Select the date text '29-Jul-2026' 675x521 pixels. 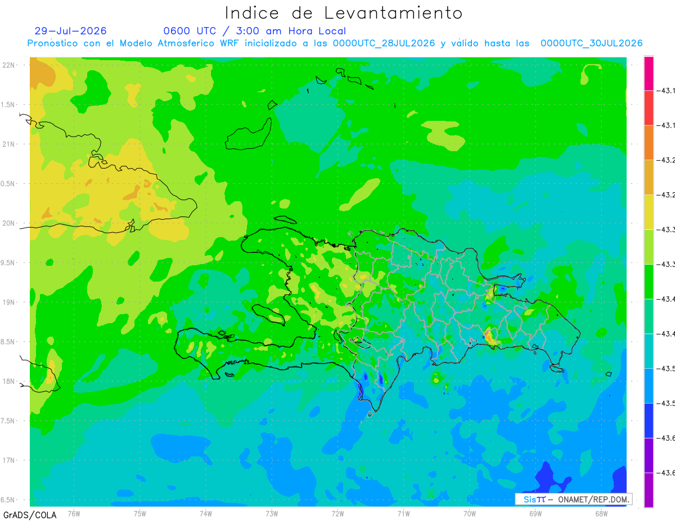[70, 31]
